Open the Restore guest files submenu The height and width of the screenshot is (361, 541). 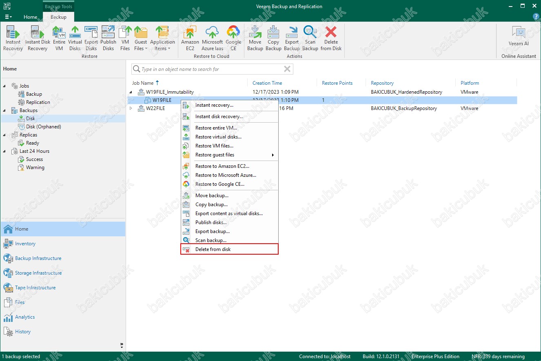click(229, 155)
